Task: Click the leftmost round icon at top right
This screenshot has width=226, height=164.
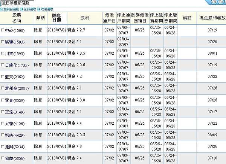Action: (214, 2)
